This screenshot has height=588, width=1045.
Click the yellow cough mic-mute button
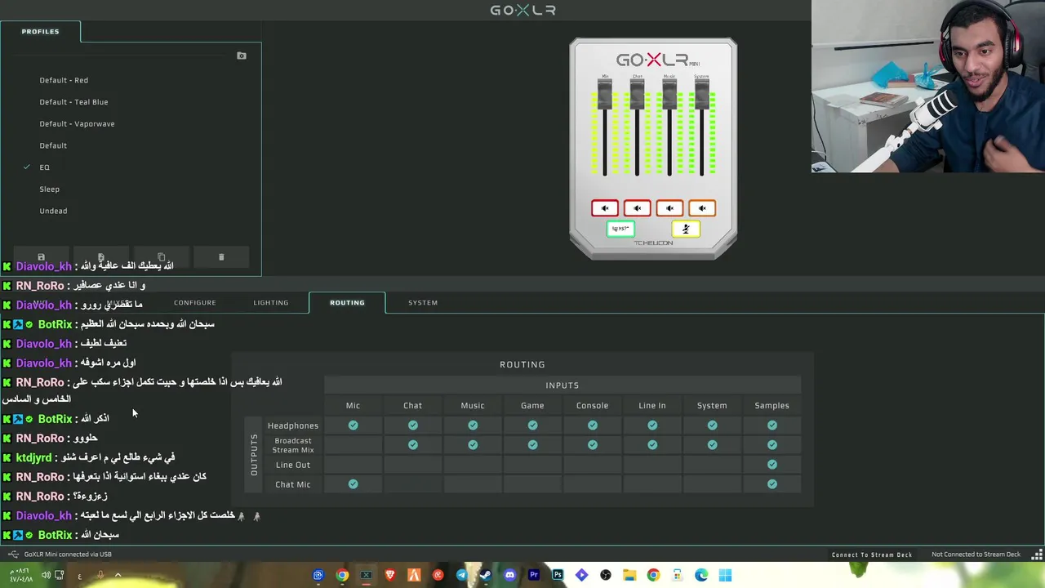tap(686, 229)
